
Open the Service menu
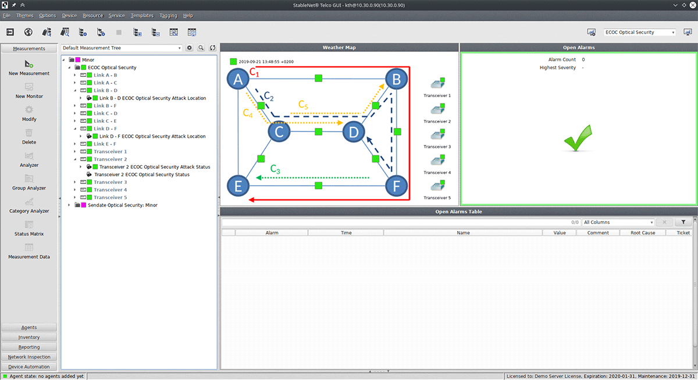[116, 15]
